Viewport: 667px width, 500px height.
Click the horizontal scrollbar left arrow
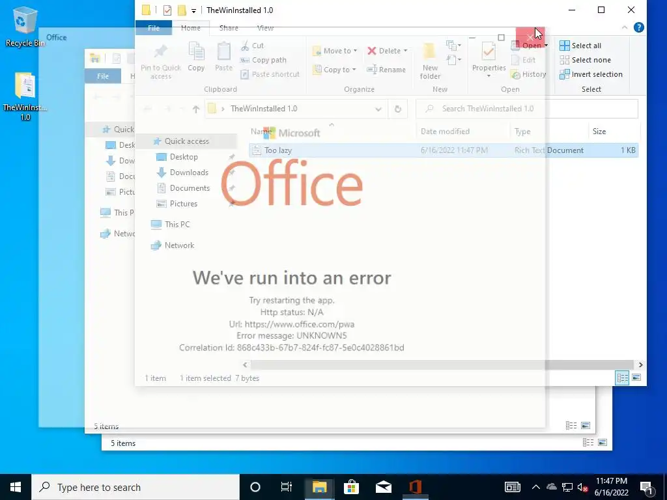[245, 365]
